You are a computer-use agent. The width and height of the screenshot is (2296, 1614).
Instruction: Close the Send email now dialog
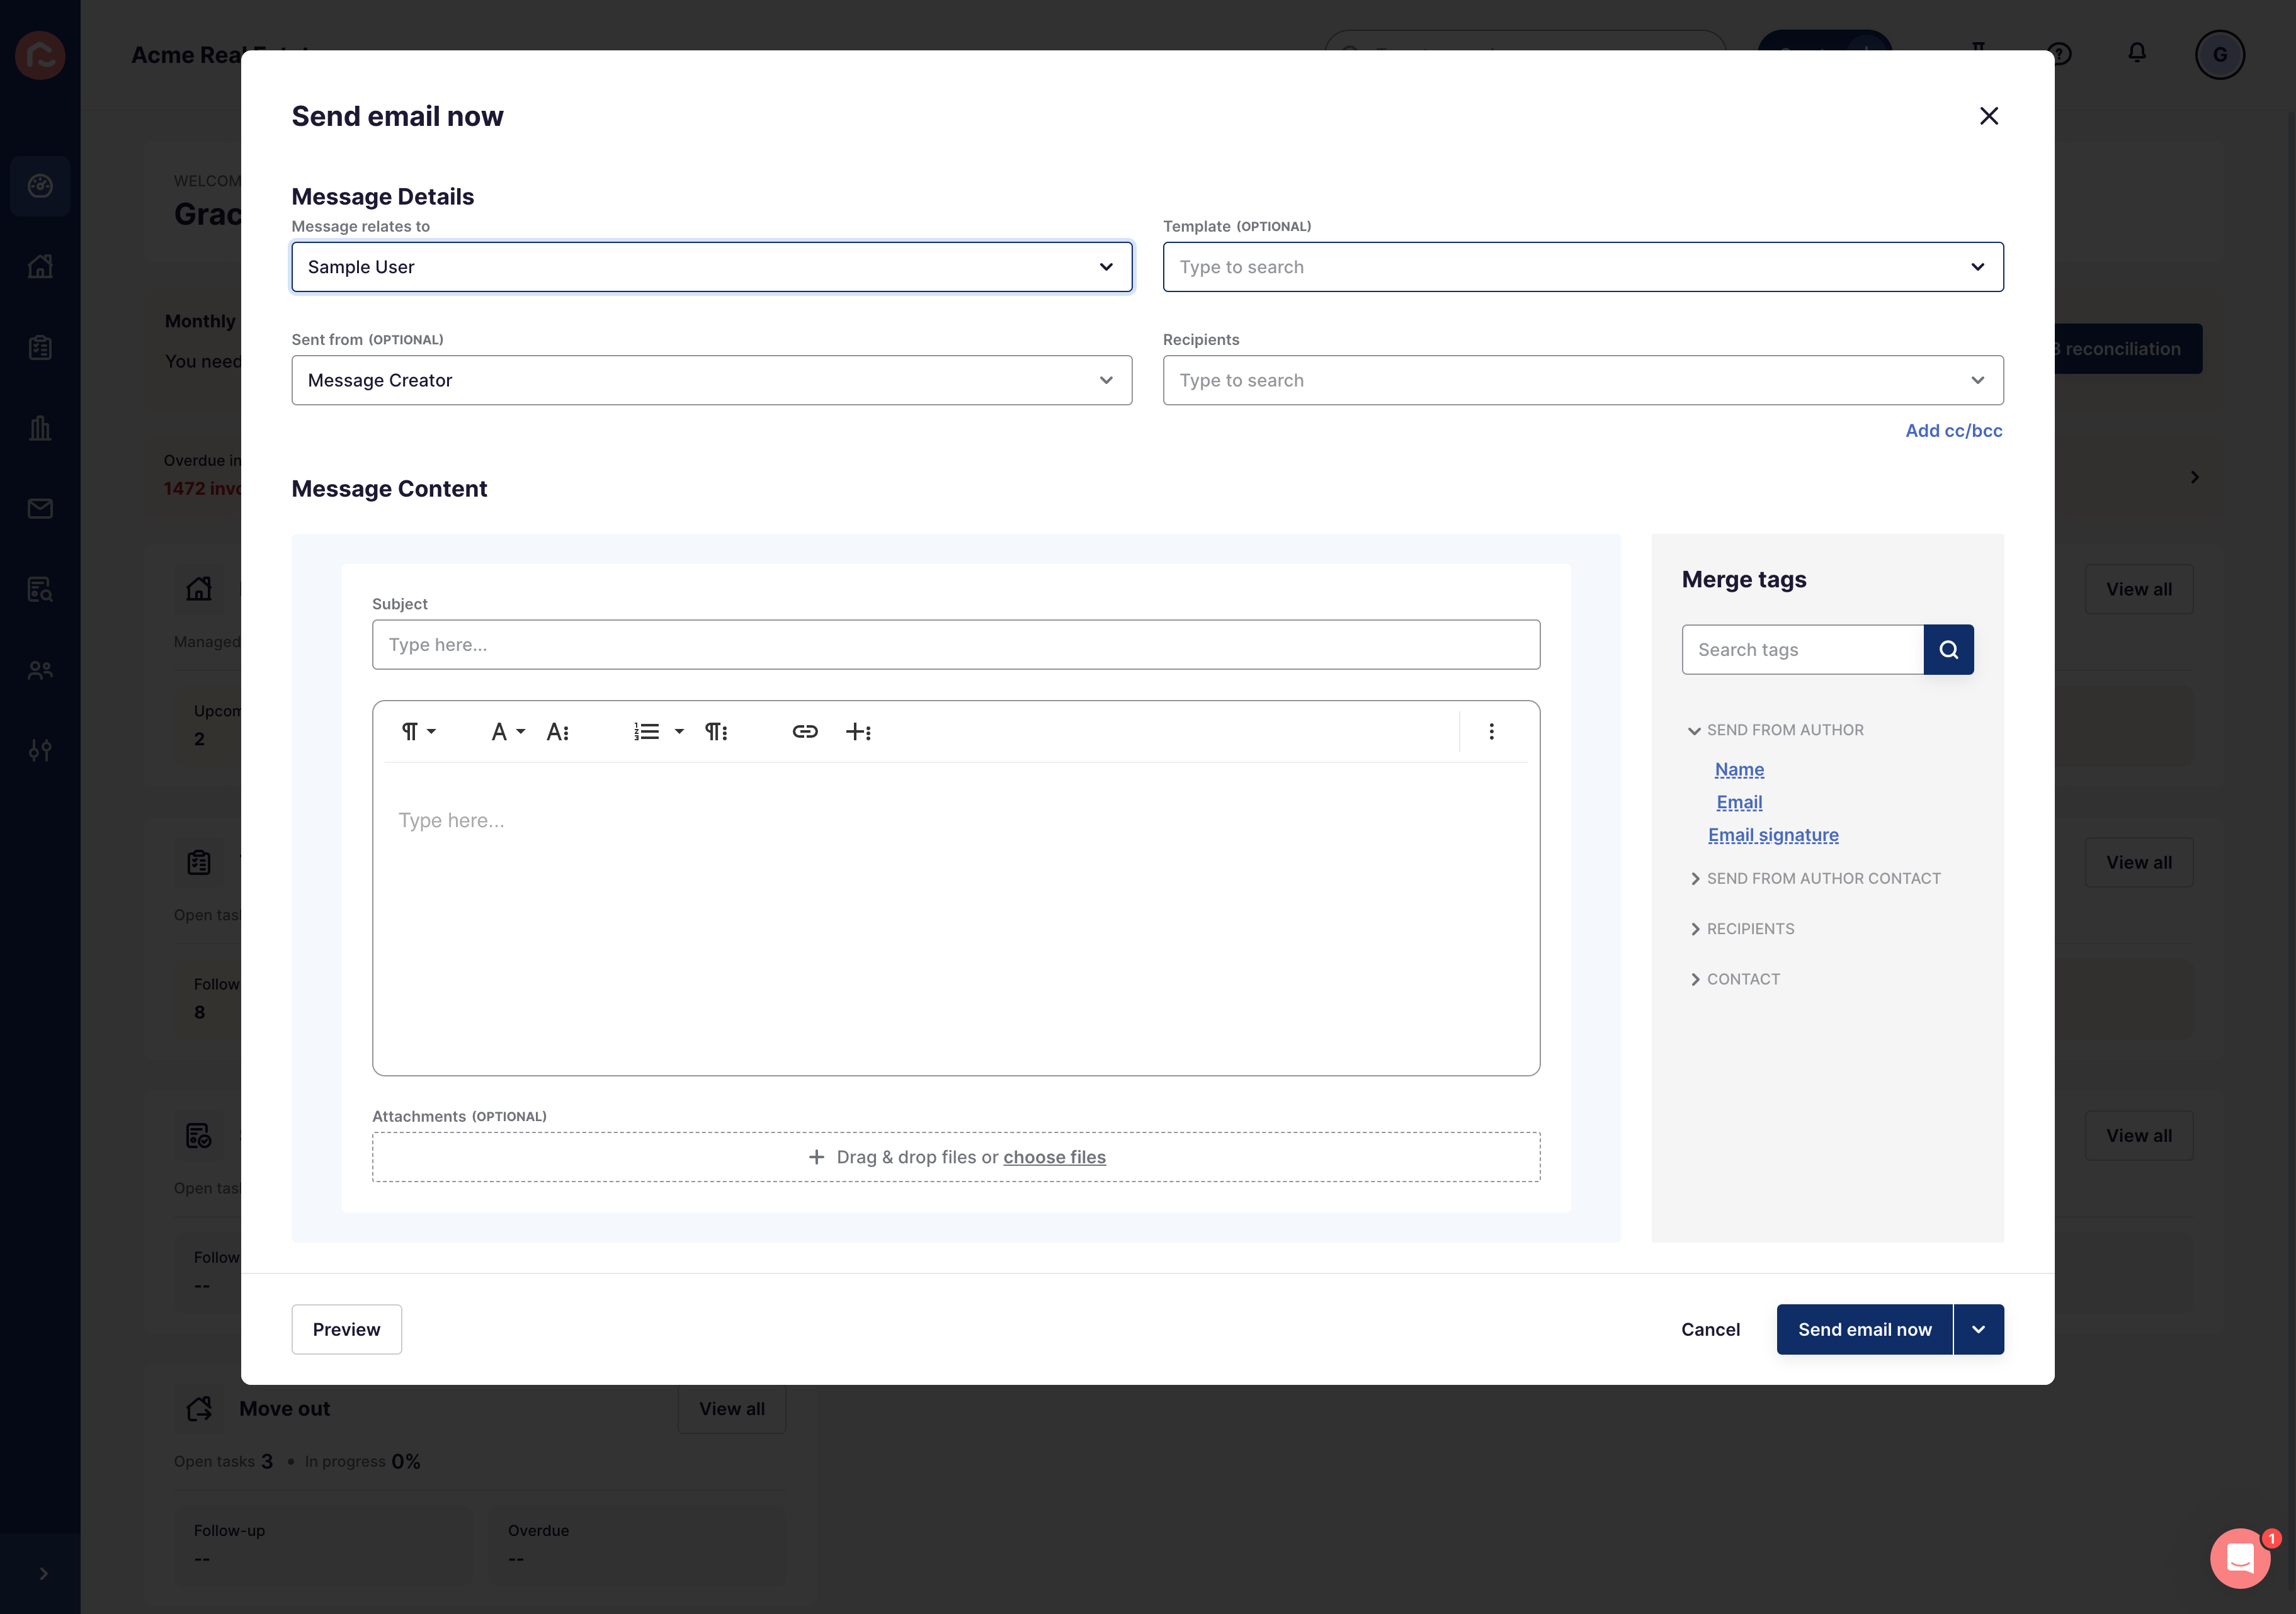coord(1988,116)
